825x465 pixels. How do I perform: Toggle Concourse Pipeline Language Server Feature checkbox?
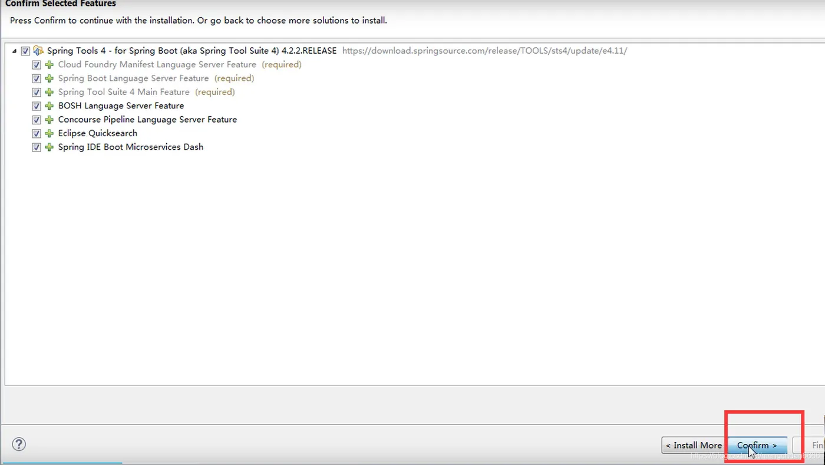37,120
